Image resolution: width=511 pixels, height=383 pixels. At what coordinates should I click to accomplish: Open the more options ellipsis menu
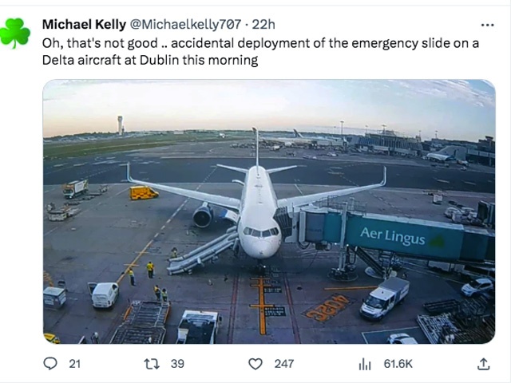coord(487,25)
